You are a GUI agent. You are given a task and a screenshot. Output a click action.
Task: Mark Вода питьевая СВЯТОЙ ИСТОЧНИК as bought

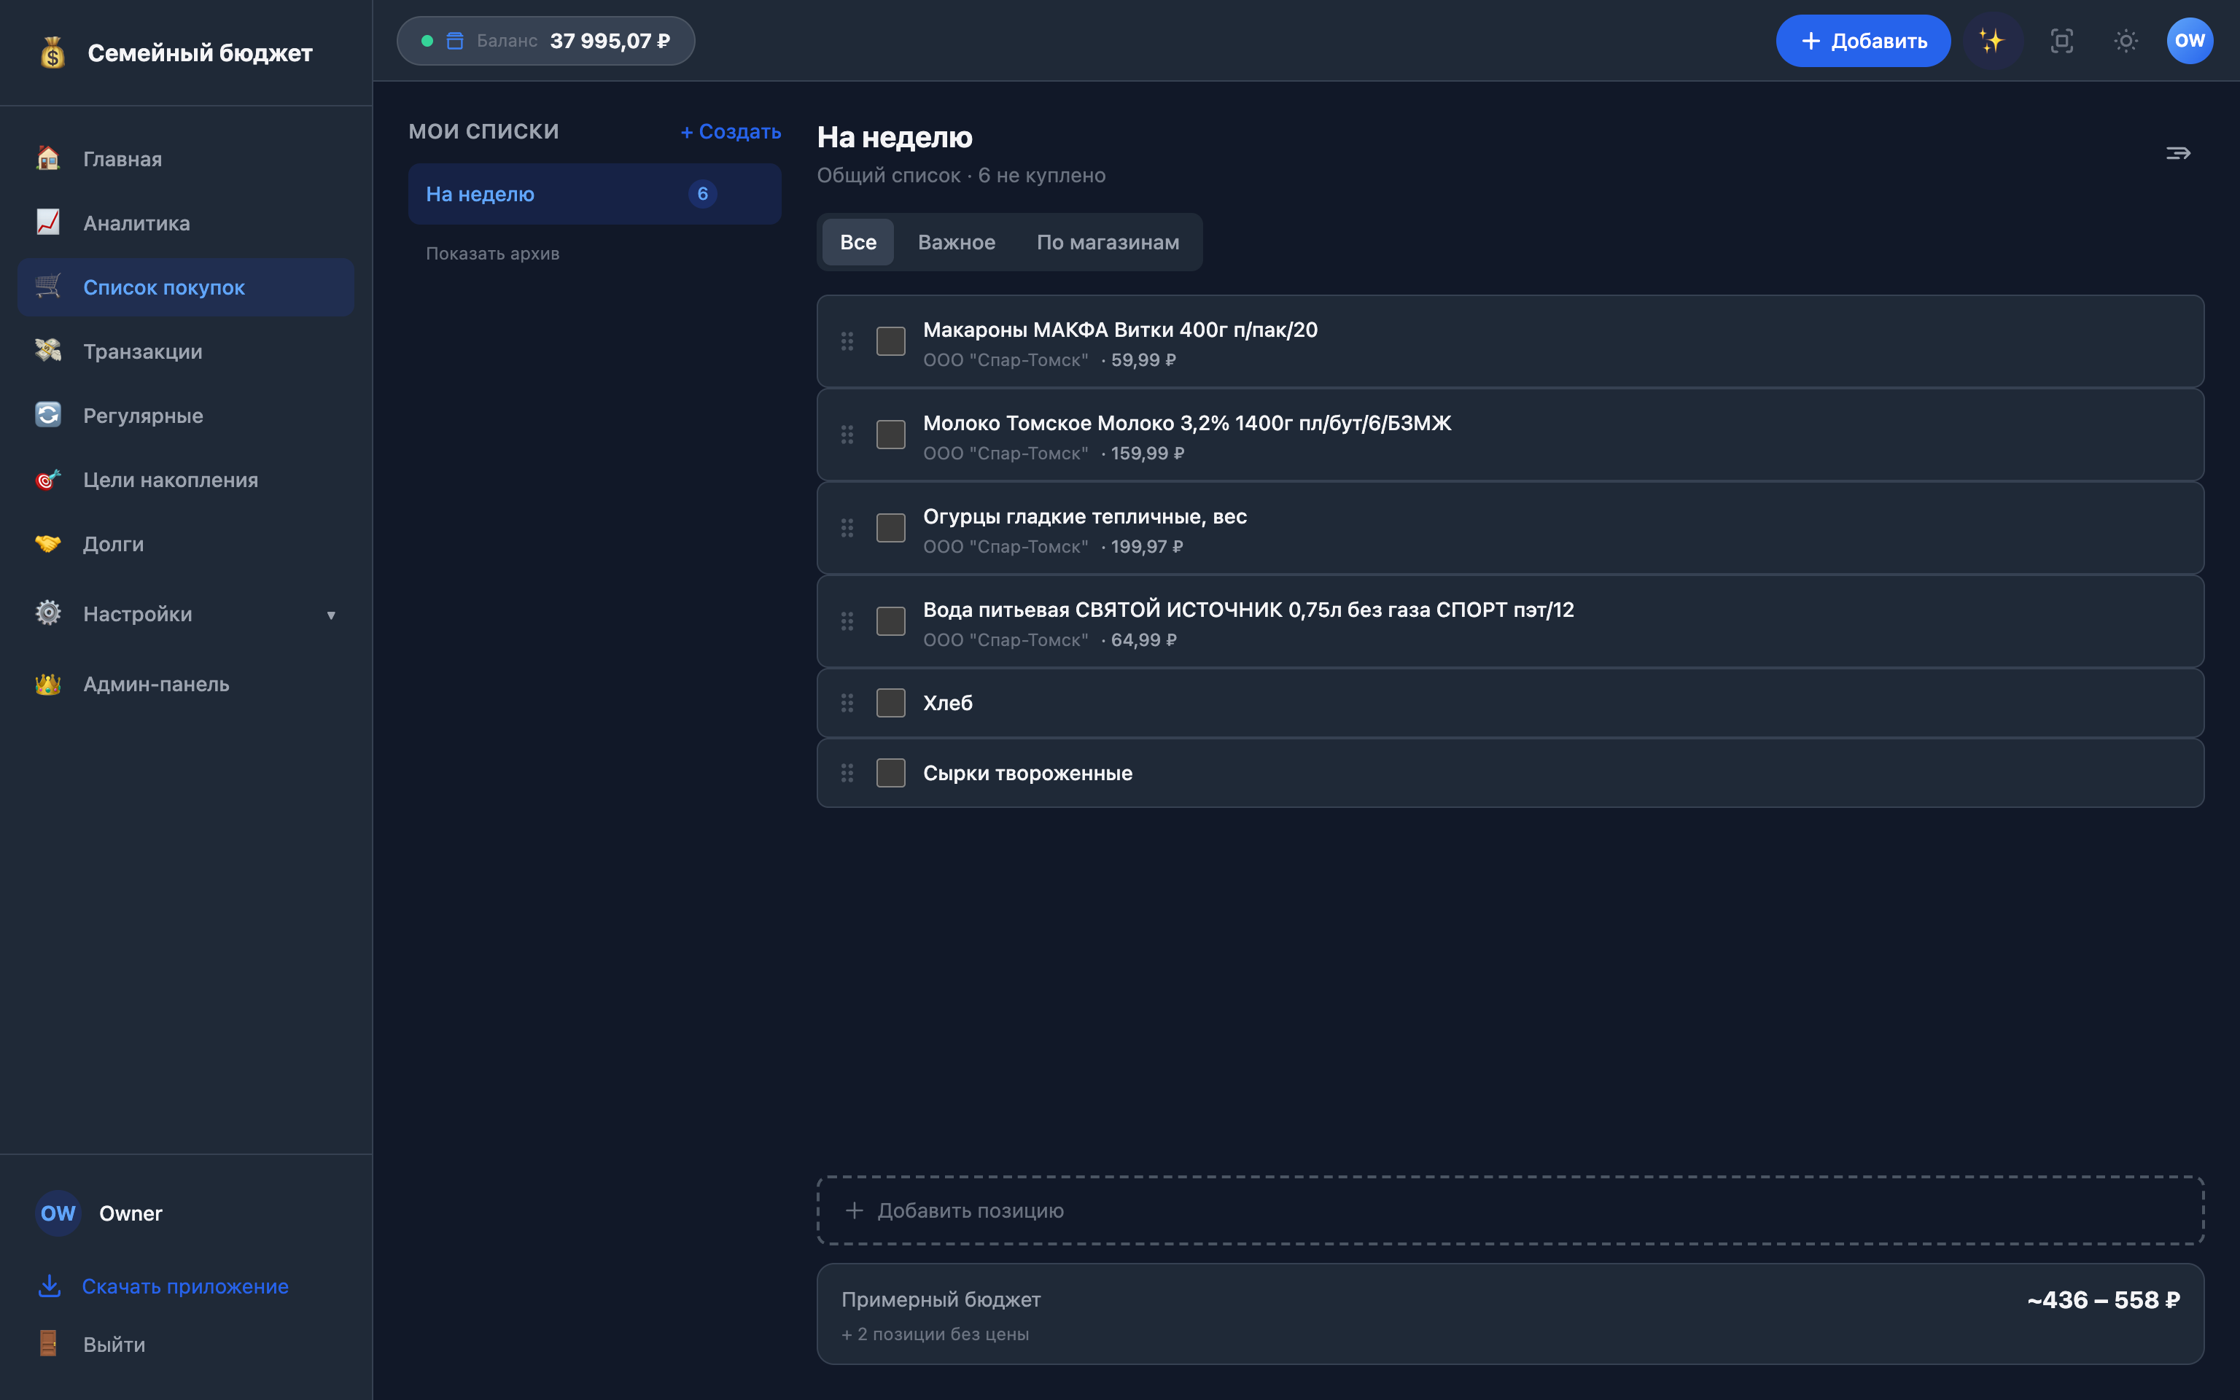[x=890, y=621]
